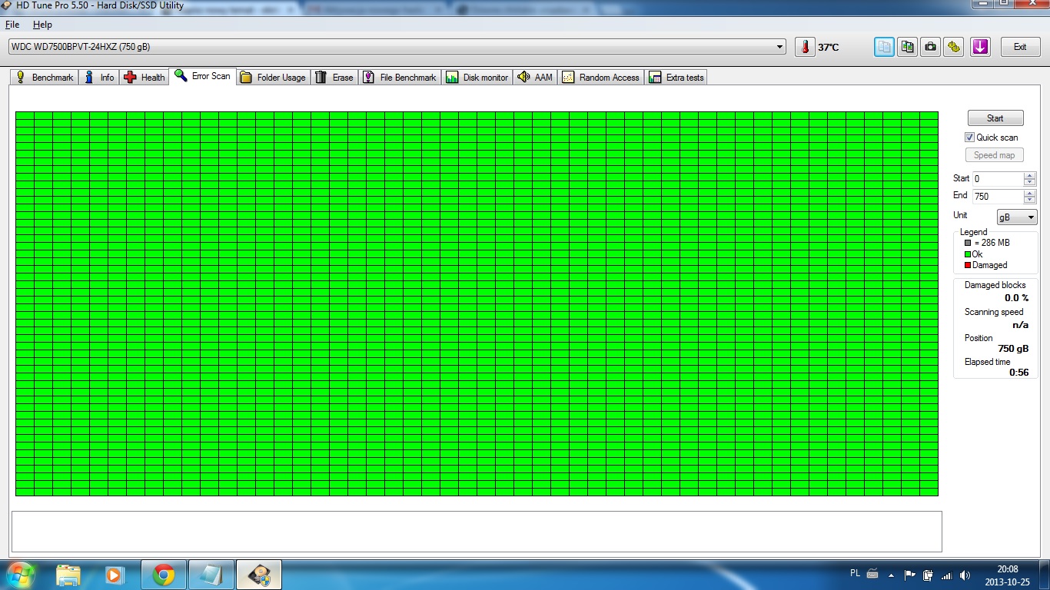Click the green Ok legend swatch
Viewport: 1050px width, 590px height.
coord(968,254)
